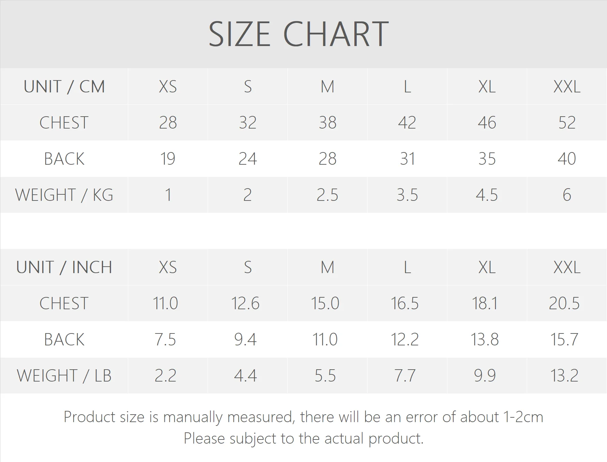Click the CHEST row label in CM table

tap(64, 123)
